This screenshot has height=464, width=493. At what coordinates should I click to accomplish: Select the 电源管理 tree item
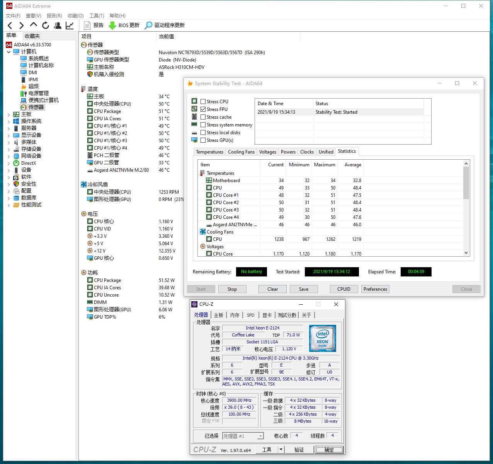pos(38,93)
